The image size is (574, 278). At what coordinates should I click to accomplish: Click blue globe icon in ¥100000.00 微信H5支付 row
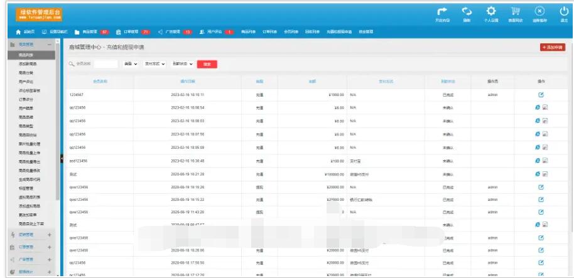click(538, 174)
